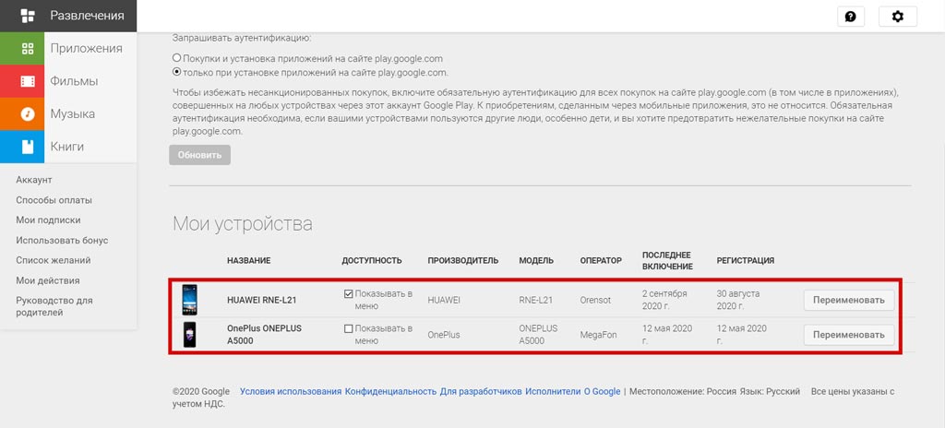Image resolution: width=945 pixels, height=428 pixels.
Task: Open Способы оплаты in the sidebar
Action: coord(54,200)
